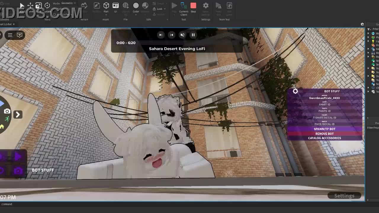This screenshot has width=379, height=213.
Task: Open the UI insert tool
Action: 115,6
